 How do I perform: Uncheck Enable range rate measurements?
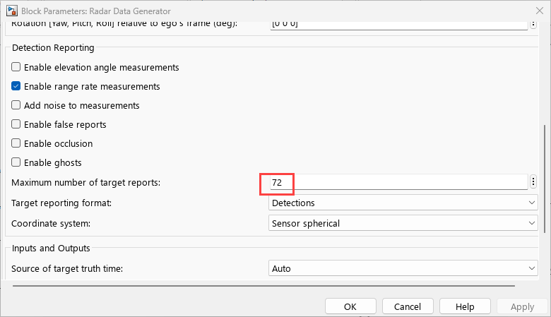16,87
